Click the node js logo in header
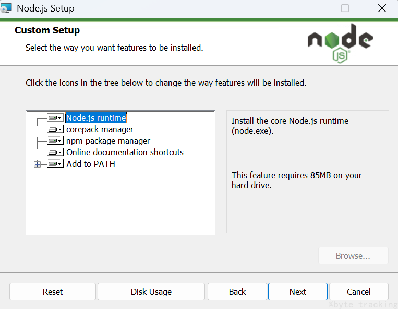The image size is (398, 309). click(x=340, y=43)
